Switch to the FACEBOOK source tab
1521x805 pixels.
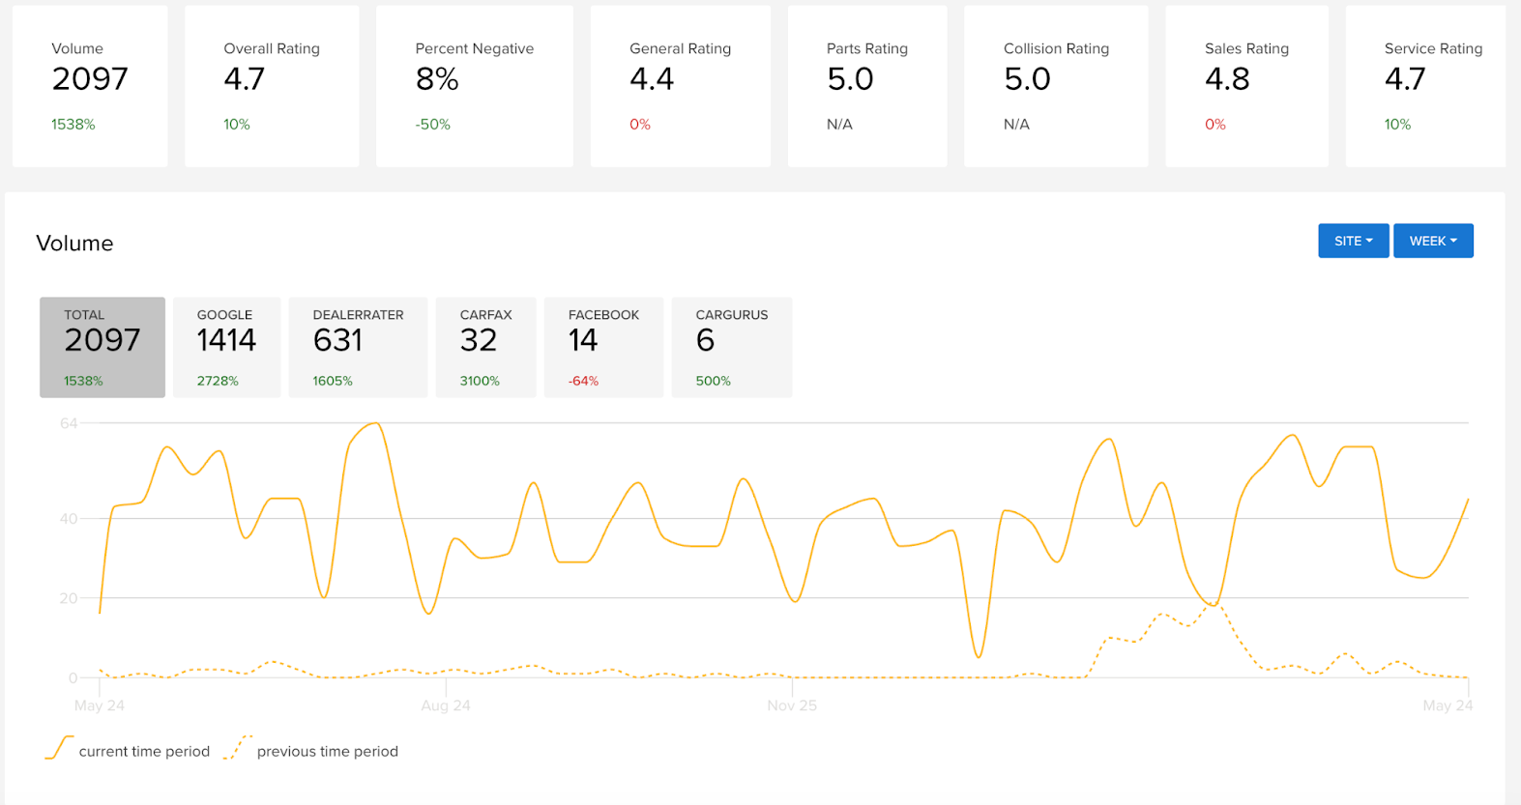pyautogui.click(x=603, y=347)
